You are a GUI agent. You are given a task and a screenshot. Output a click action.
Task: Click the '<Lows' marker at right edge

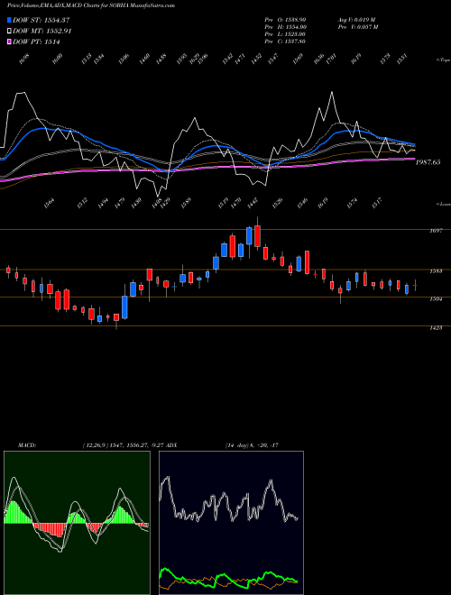tap(443, 204)
